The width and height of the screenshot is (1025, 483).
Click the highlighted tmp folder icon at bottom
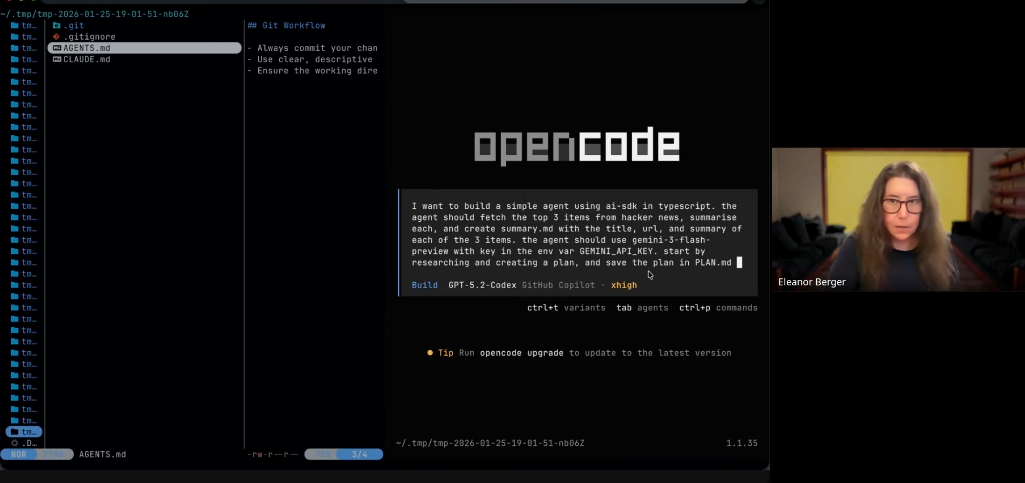(x=15, y=432)
